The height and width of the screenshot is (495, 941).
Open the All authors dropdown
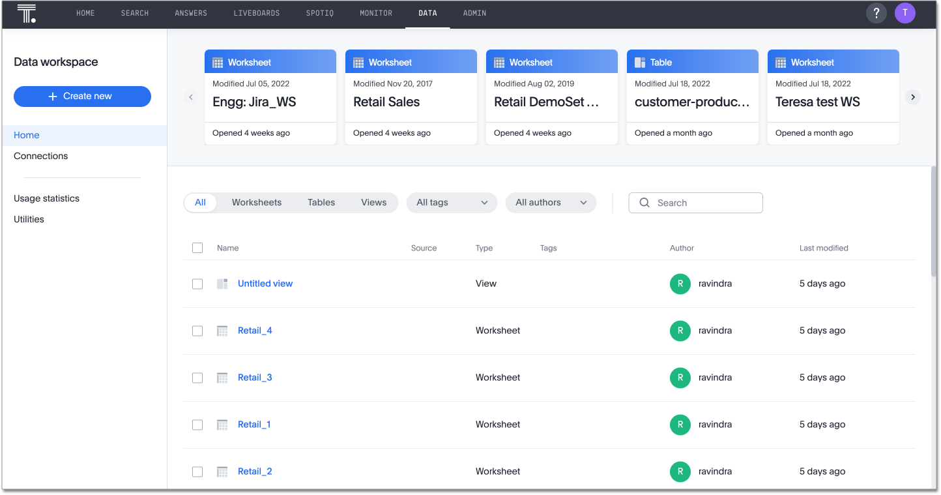[x=551, y=203]
